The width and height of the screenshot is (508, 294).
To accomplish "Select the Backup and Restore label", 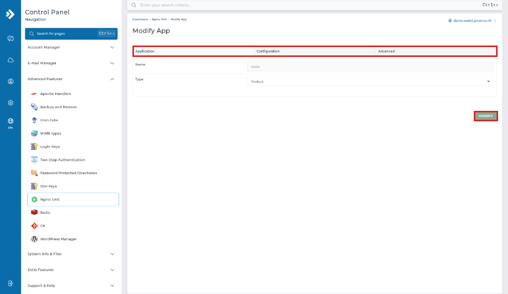I will coord(59,107).
